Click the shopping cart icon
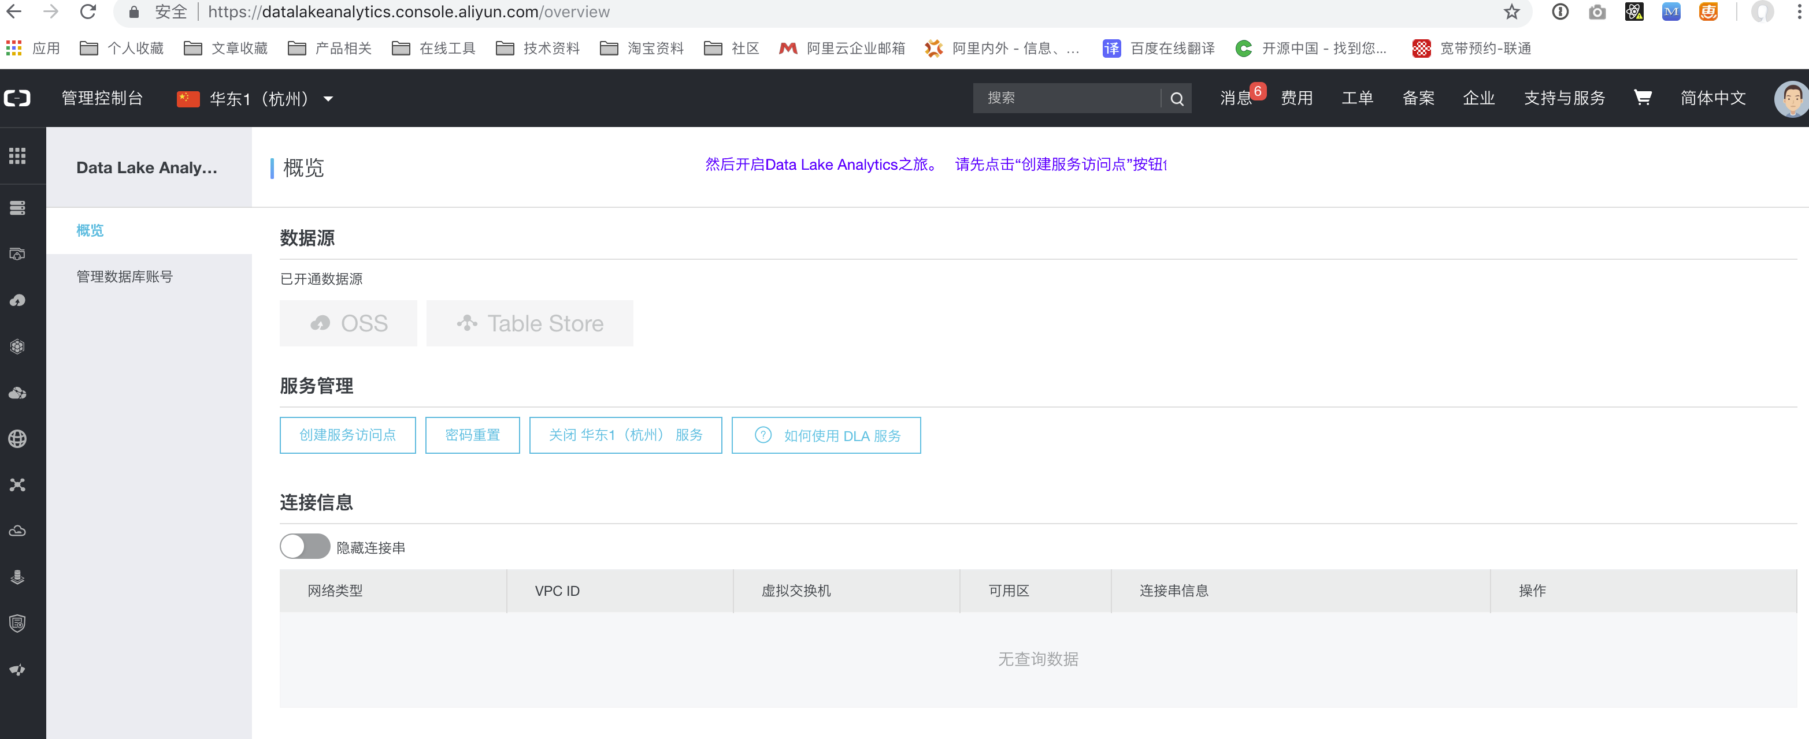The width and height of the screenshot is (1809, 739). (x=1642, y=98)
